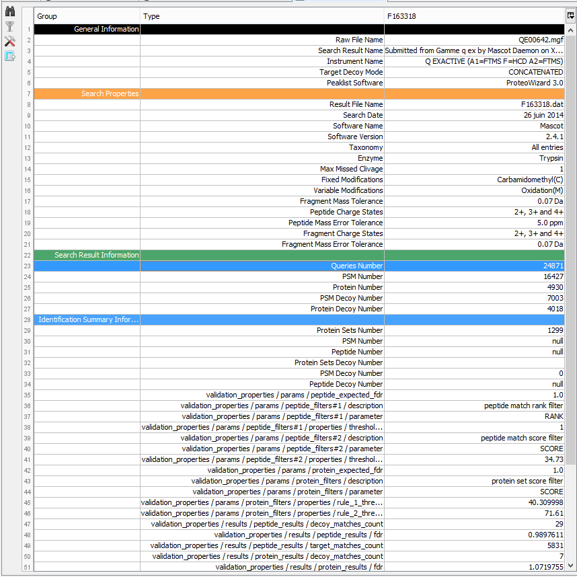Image resolution: width=577 pixels, height=577 pixels.
Task: Click the QE00642.mgf value
Action: pos(474,40)
